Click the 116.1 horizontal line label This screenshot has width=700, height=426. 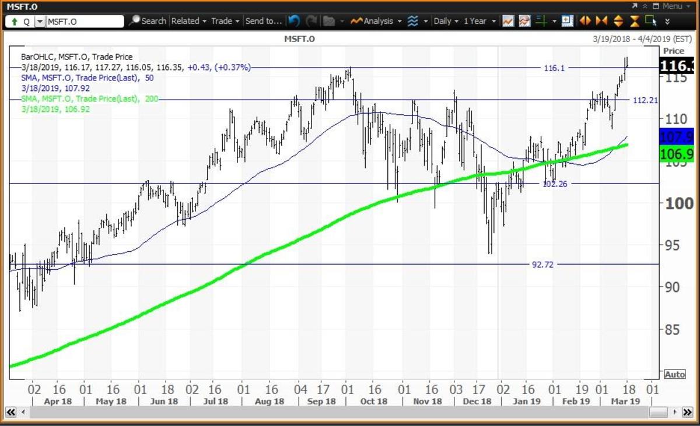tap(554, 68)
